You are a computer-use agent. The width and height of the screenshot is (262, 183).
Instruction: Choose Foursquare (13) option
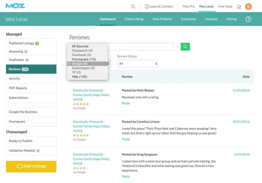[x=87, y=59]
